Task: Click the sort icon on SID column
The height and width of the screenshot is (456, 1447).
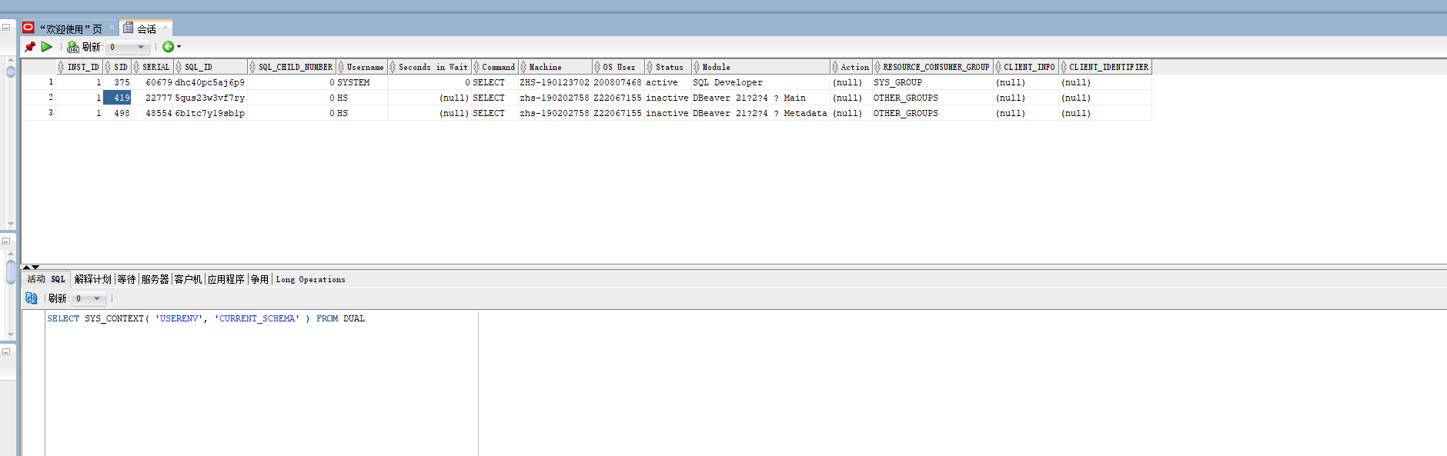Action: (x=108, y=67)
